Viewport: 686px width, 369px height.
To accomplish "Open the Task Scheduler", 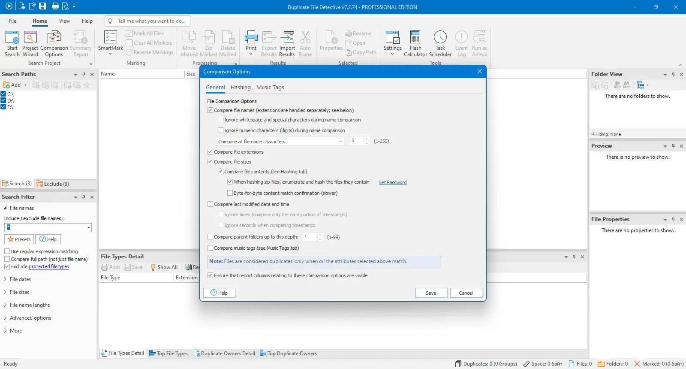I will tap(440, 43).
